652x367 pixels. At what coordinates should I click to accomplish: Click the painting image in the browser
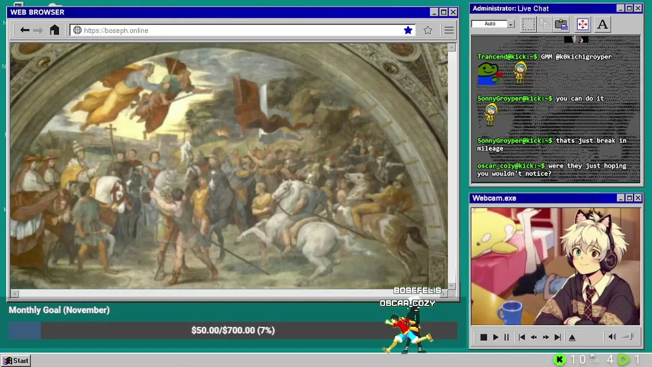tap(229, 166)
